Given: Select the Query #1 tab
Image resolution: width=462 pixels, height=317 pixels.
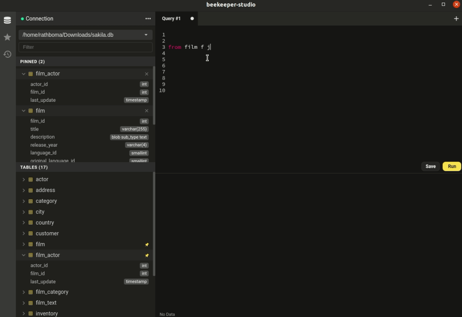Looking at the screenshot, I should [x=172, y=19].
